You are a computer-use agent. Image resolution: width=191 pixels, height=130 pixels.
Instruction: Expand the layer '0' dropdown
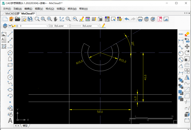[47, 26]
